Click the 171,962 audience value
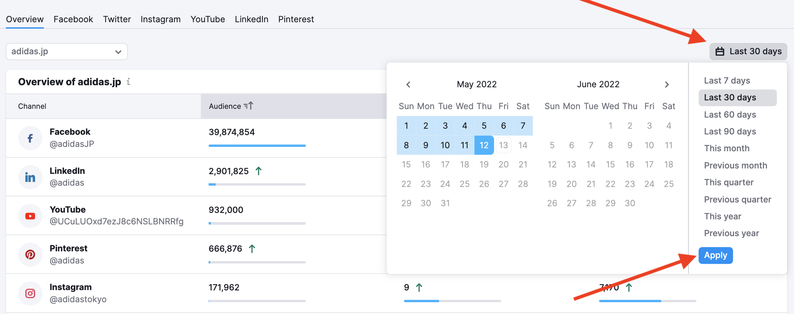The height and width of the screenshot is (314, 794). 224,287
